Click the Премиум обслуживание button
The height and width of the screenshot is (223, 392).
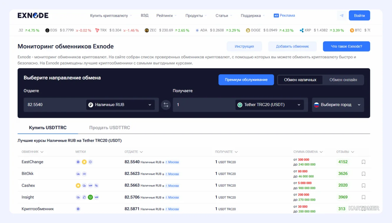[246, 80]
